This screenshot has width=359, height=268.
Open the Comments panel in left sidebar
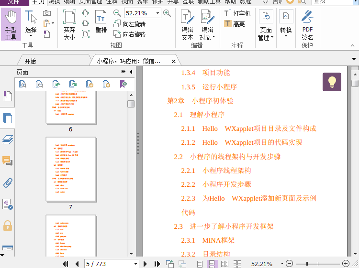pos(8,161)
